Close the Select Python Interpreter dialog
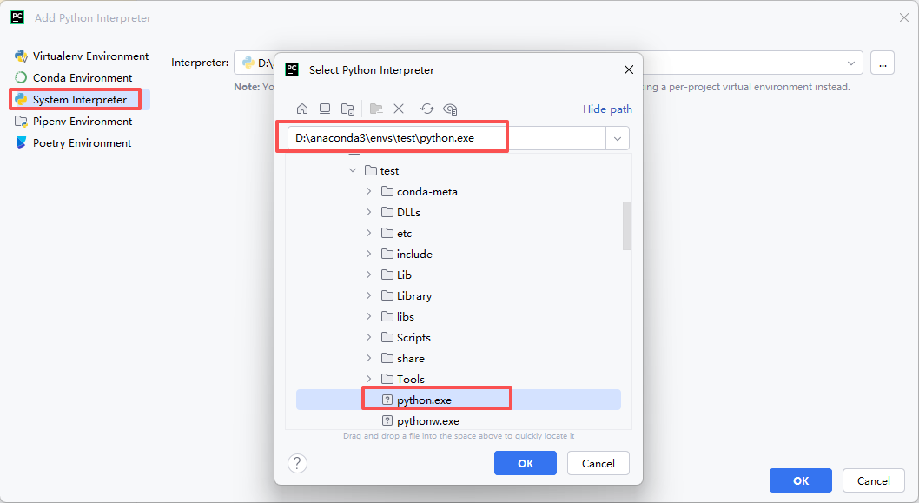 pyautogui.click(x=629, y=69)
